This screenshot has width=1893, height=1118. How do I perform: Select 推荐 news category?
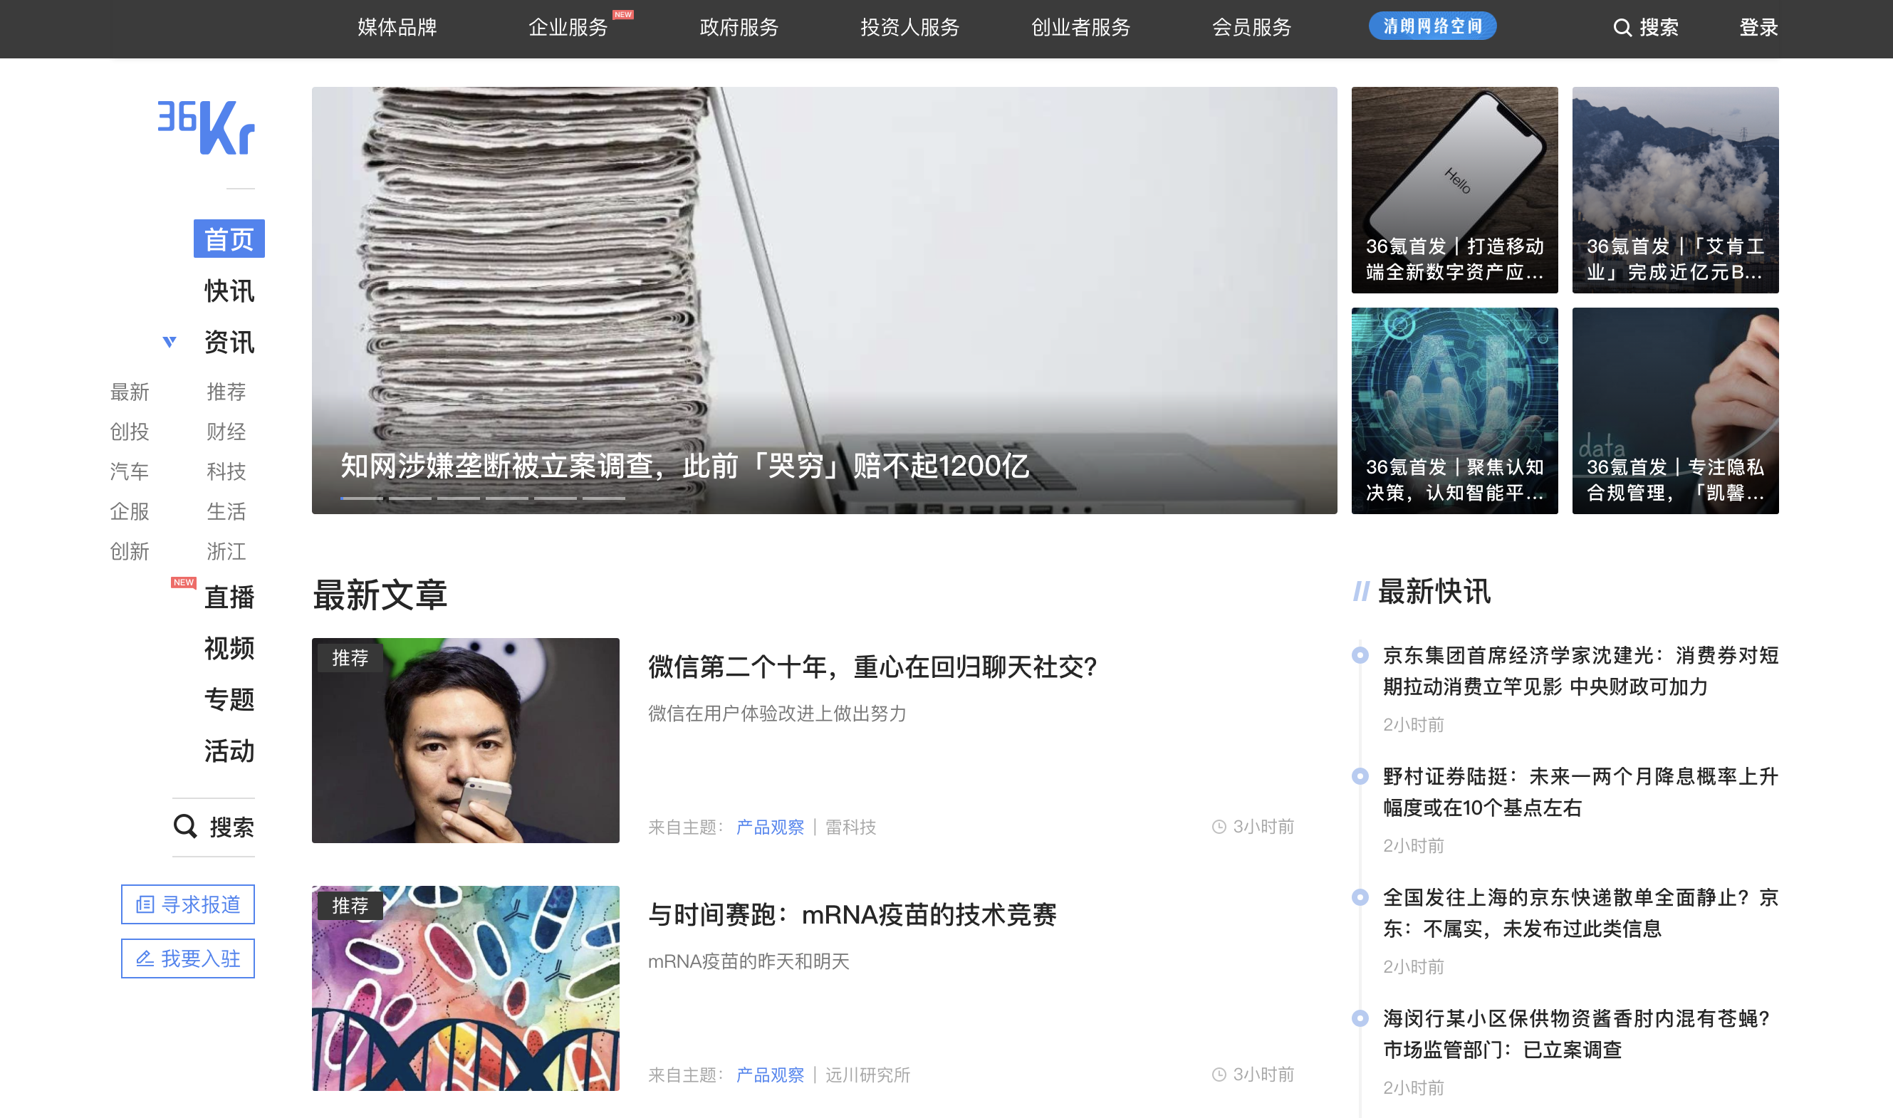tap(226, 392)
